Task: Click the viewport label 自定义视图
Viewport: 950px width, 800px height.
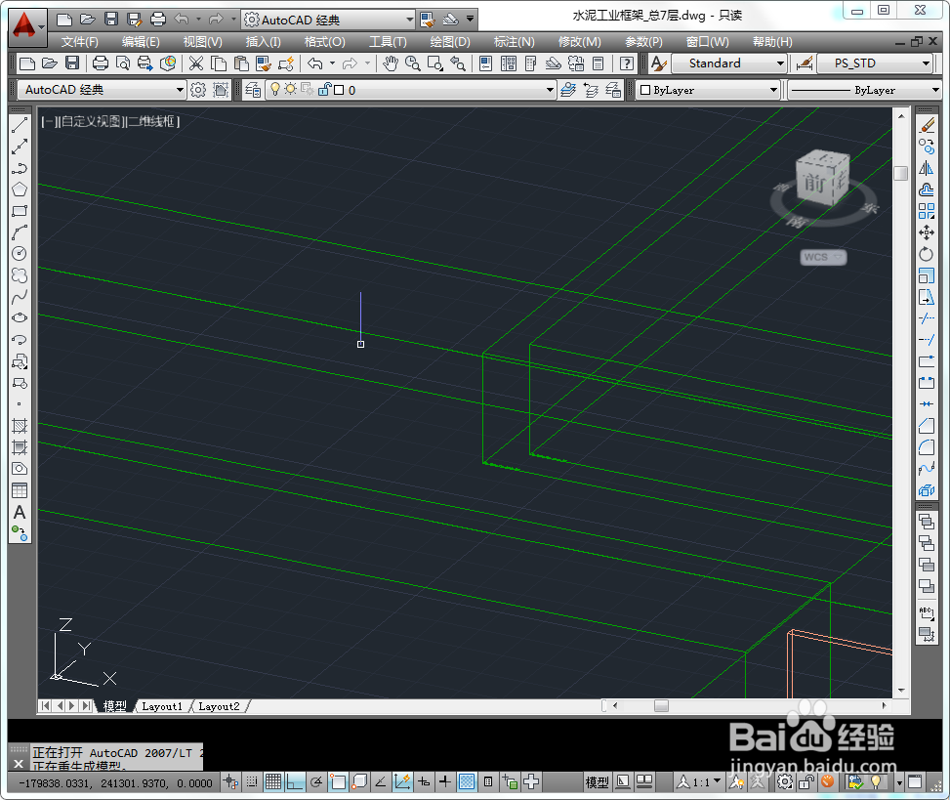Action: [x=92, y=121]
